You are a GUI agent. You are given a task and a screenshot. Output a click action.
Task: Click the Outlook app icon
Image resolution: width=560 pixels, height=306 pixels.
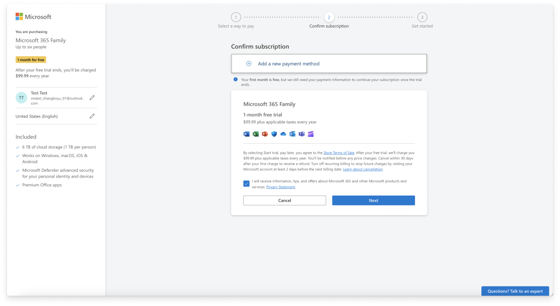293,134
